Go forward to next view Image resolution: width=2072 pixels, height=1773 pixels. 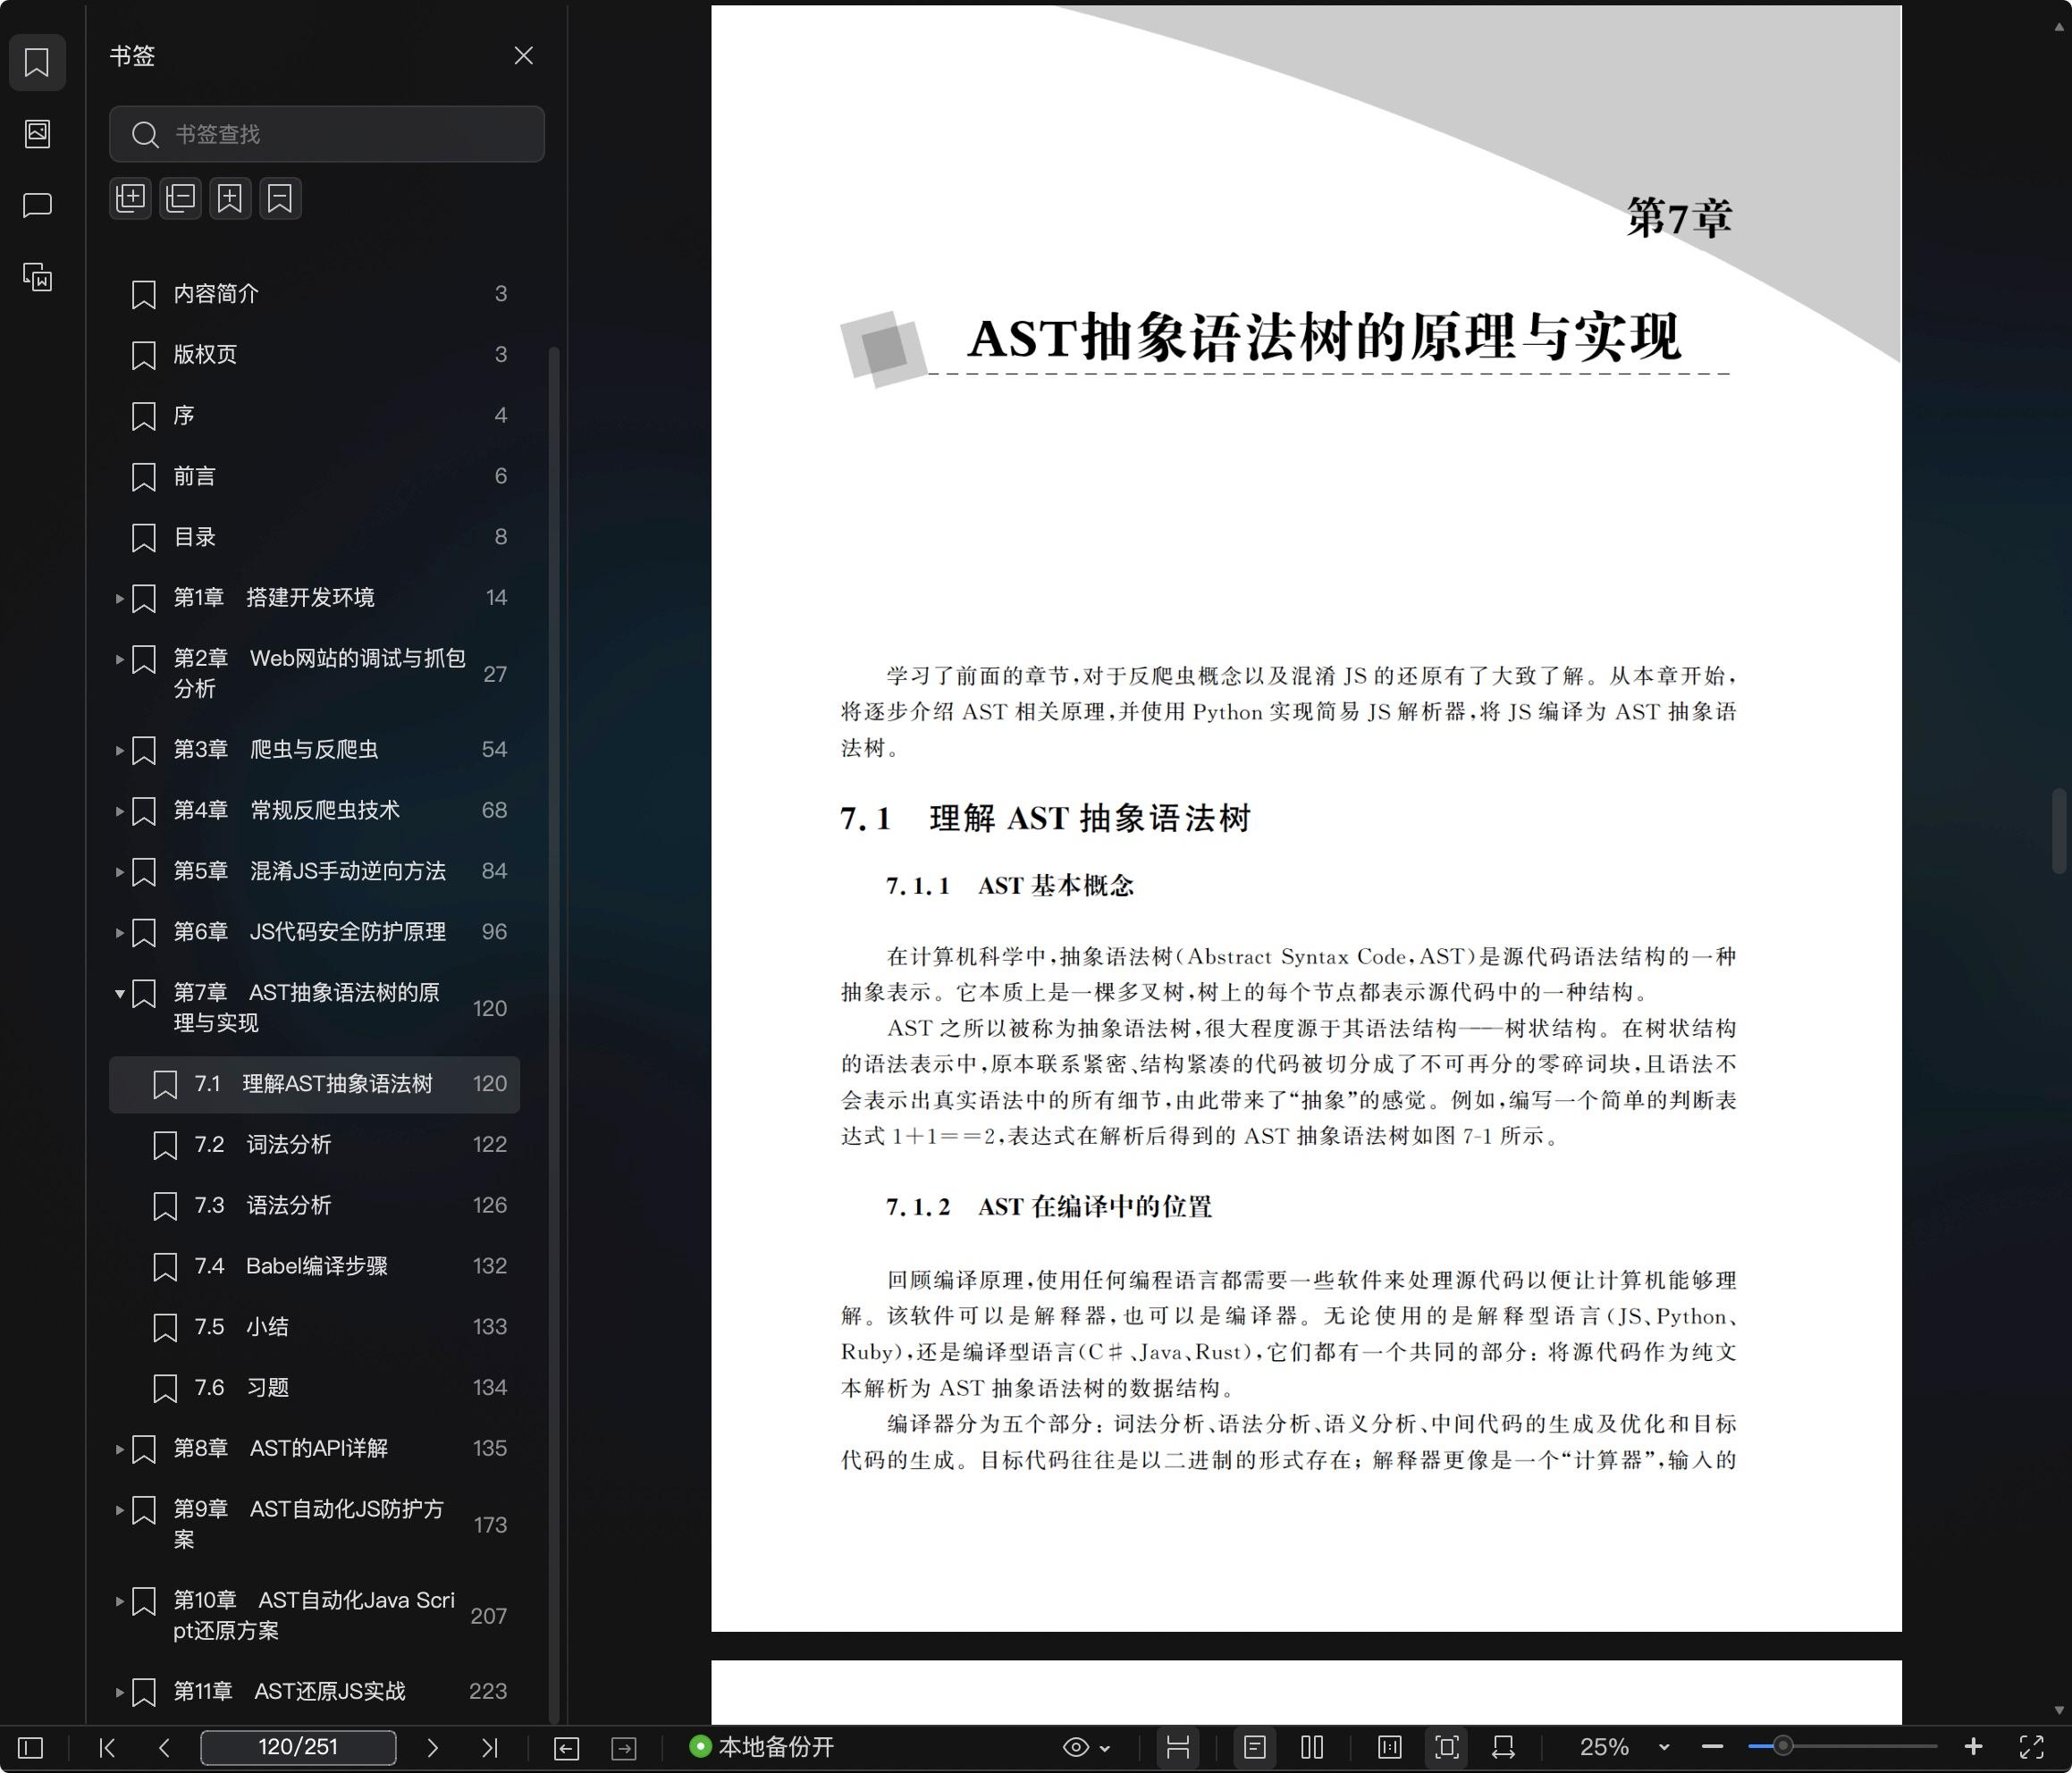pyautogui.click(x=624, y=1748)
